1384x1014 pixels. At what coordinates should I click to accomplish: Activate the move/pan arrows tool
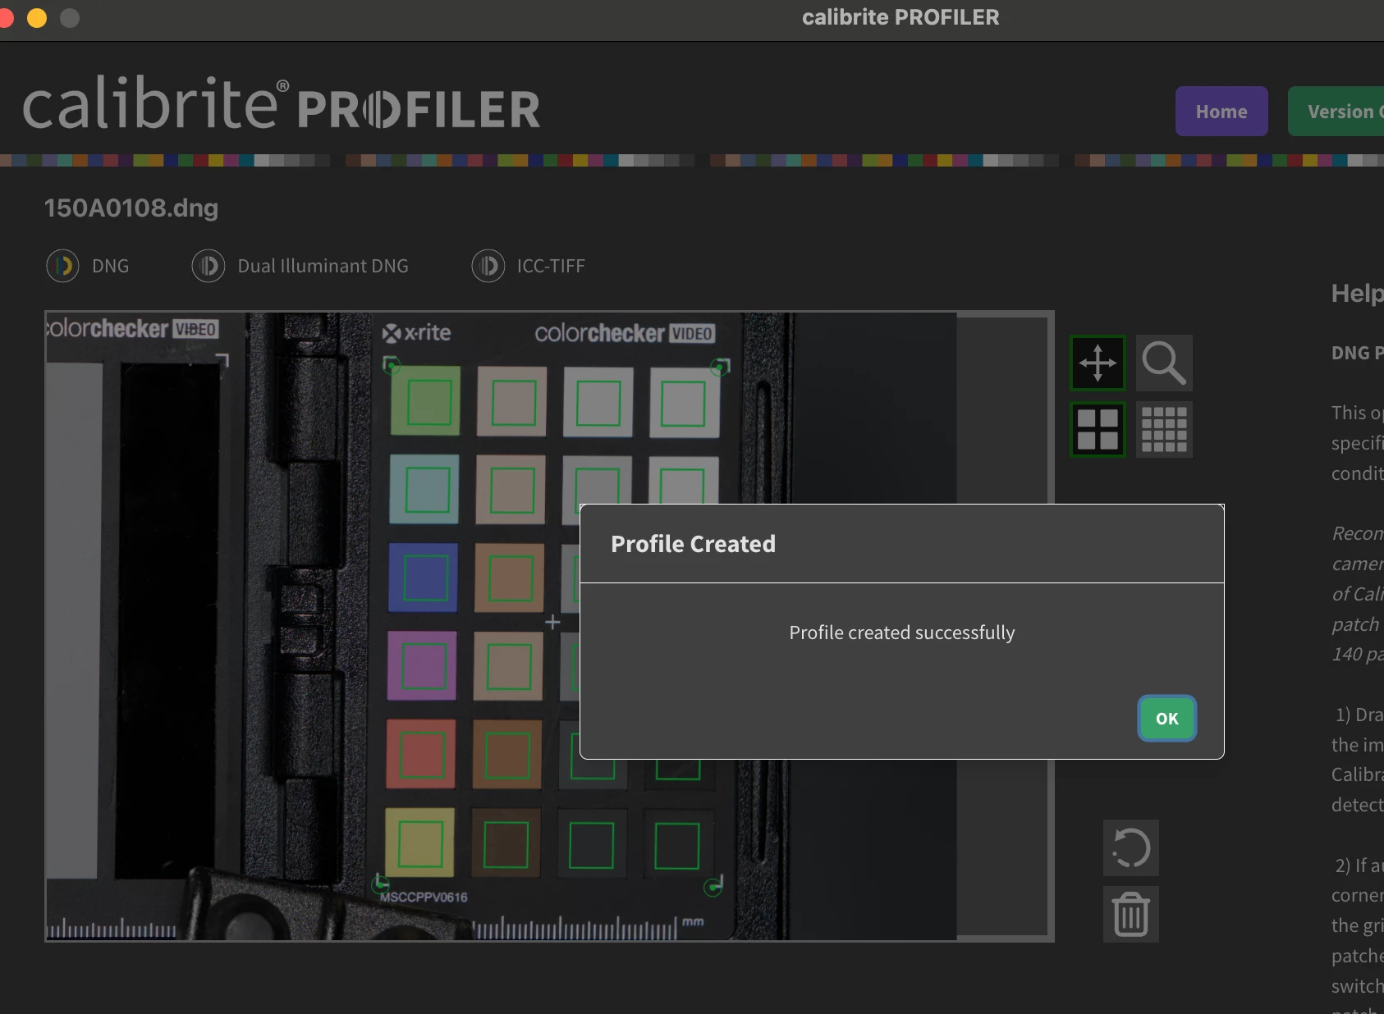(x=1098, y=363)
